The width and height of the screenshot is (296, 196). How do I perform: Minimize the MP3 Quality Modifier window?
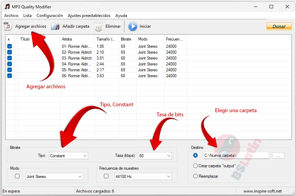[x=256, y=7]
